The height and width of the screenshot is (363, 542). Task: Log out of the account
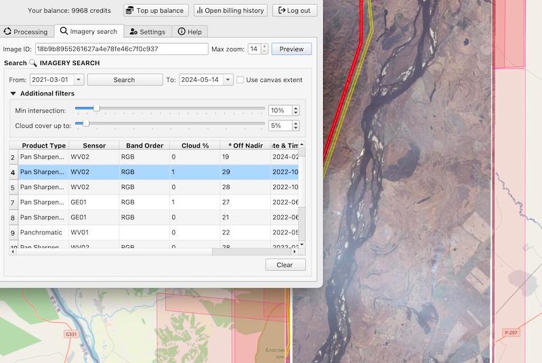[x=295, y=10]
